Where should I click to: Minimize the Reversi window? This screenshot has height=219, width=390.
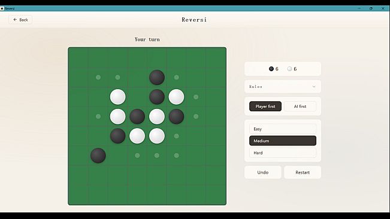[x=359, y=8]
